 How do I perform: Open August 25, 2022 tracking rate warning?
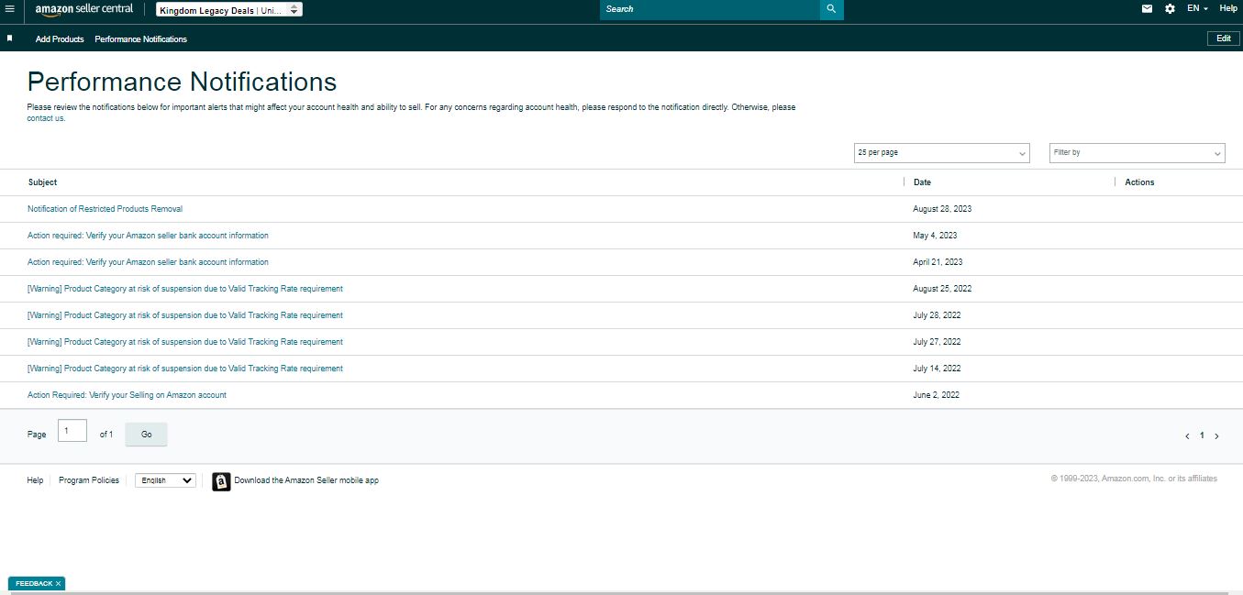[185, 289]
